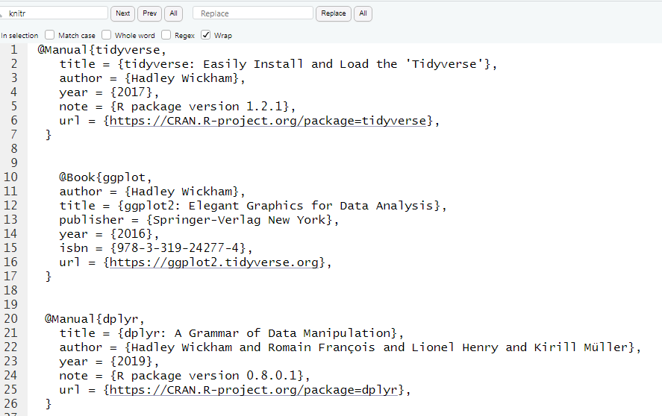Click the closing brace on line 7
Image resolution: width=662 pixels, height=416 pixels.
[48, 135]
